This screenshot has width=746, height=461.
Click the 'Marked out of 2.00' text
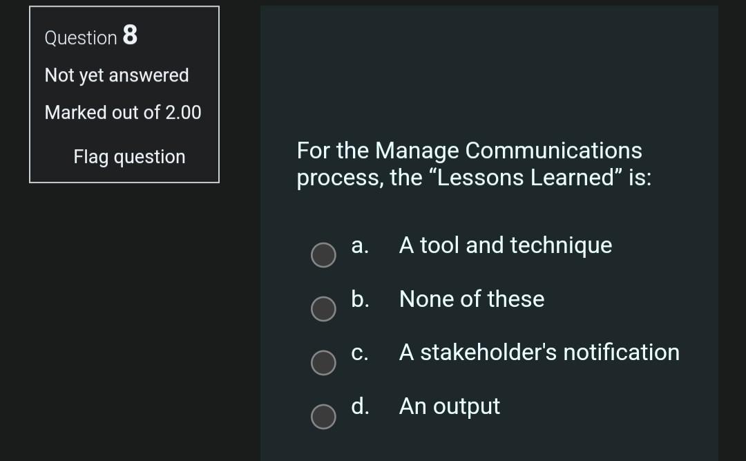(x=123, y=112)
